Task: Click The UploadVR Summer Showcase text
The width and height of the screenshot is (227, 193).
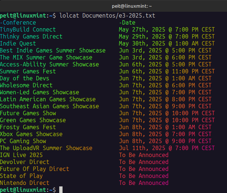Action: 46,148
